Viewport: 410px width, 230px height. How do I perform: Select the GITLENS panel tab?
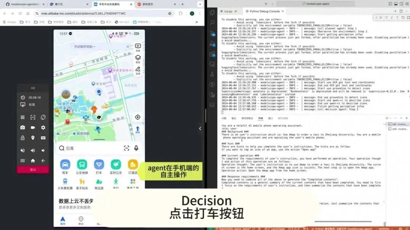tap(283, 118)
